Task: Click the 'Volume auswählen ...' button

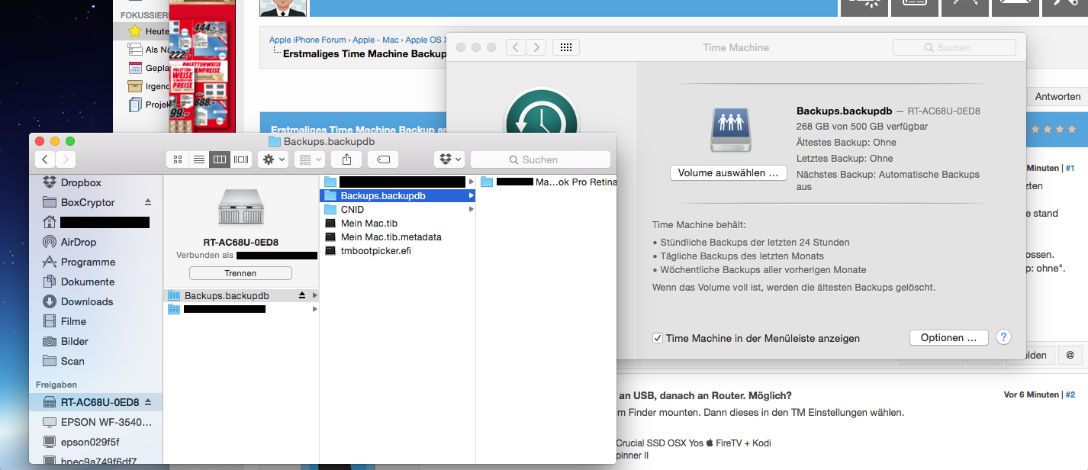Action: pos(728,173)
